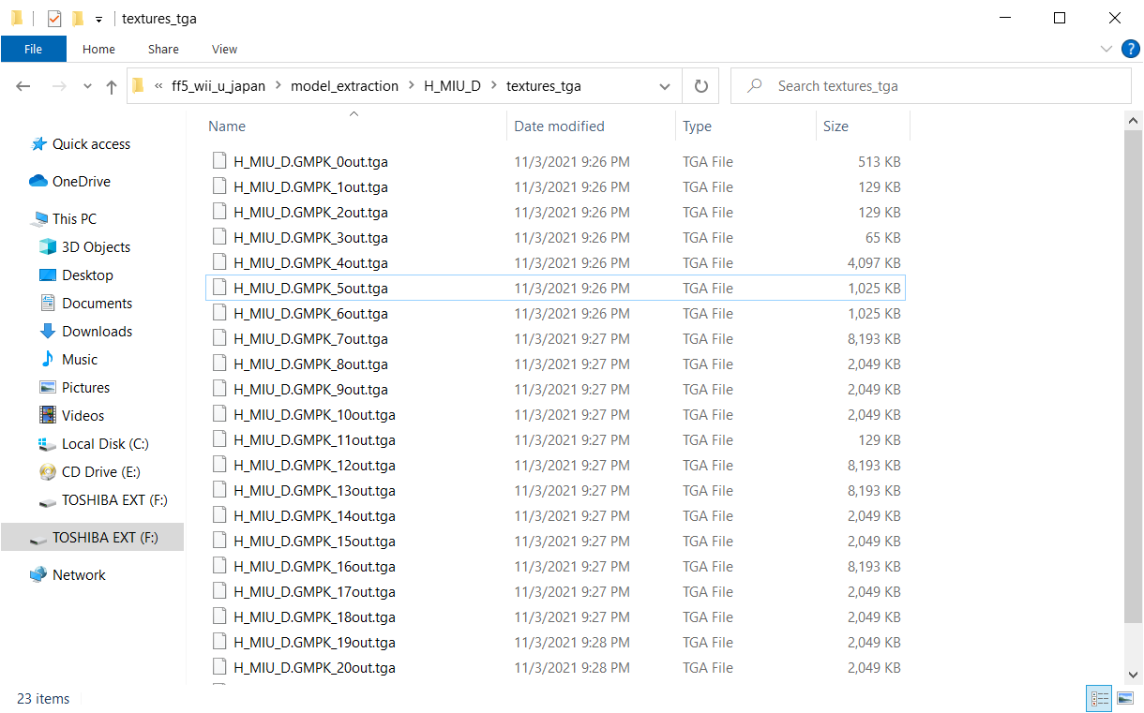Click the Forward navigation arrow

58,86
